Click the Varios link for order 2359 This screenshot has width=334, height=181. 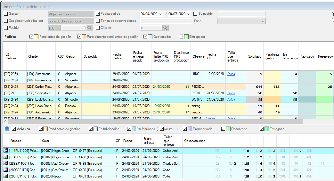231,74
